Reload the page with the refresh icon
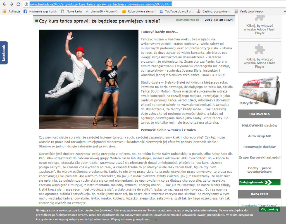This screenshot has height=224, width=286. pyautogui.click(x=18, y=4)
